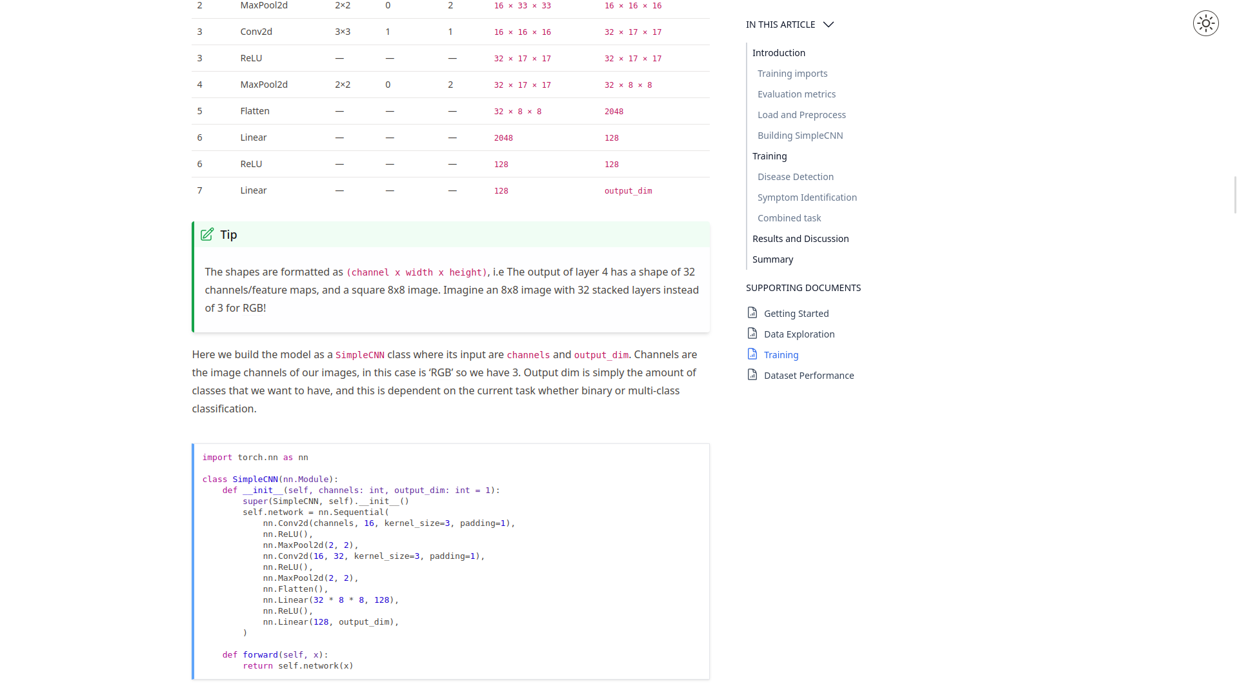Click the Training document icon

point(752,354)
